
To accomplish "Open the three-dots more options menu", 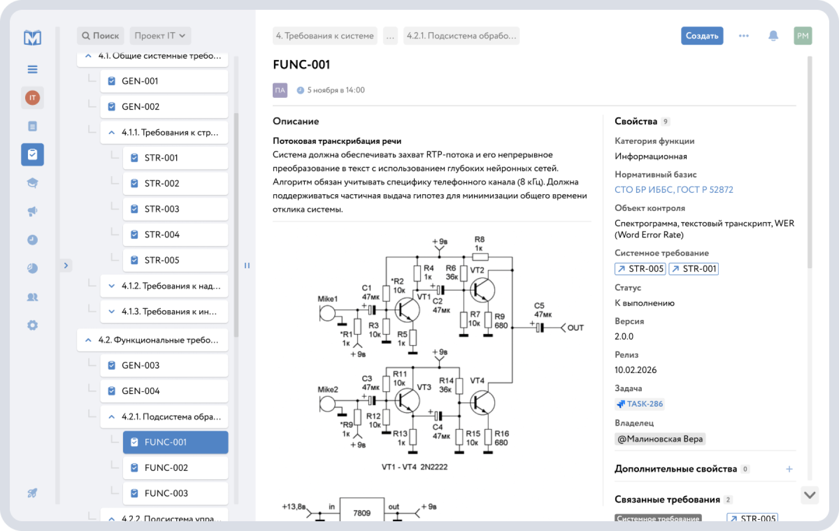I will 743,36.
